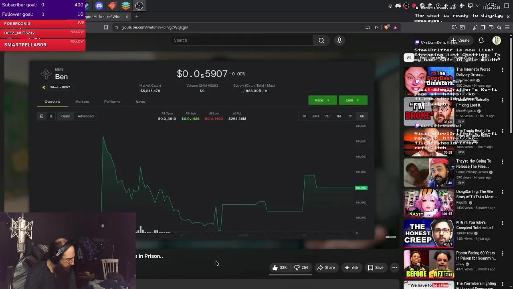Screen dimensions: 513x289
Task: Open the OBS Studio taskbar icon
Action: click(x=139, y=6)
